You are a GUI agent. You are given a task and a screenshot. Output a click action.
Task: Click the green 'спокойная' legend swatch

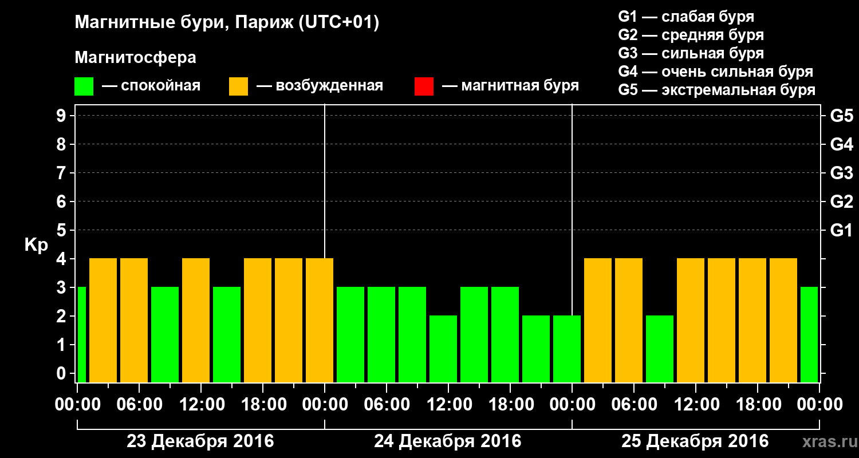point(84,86)
